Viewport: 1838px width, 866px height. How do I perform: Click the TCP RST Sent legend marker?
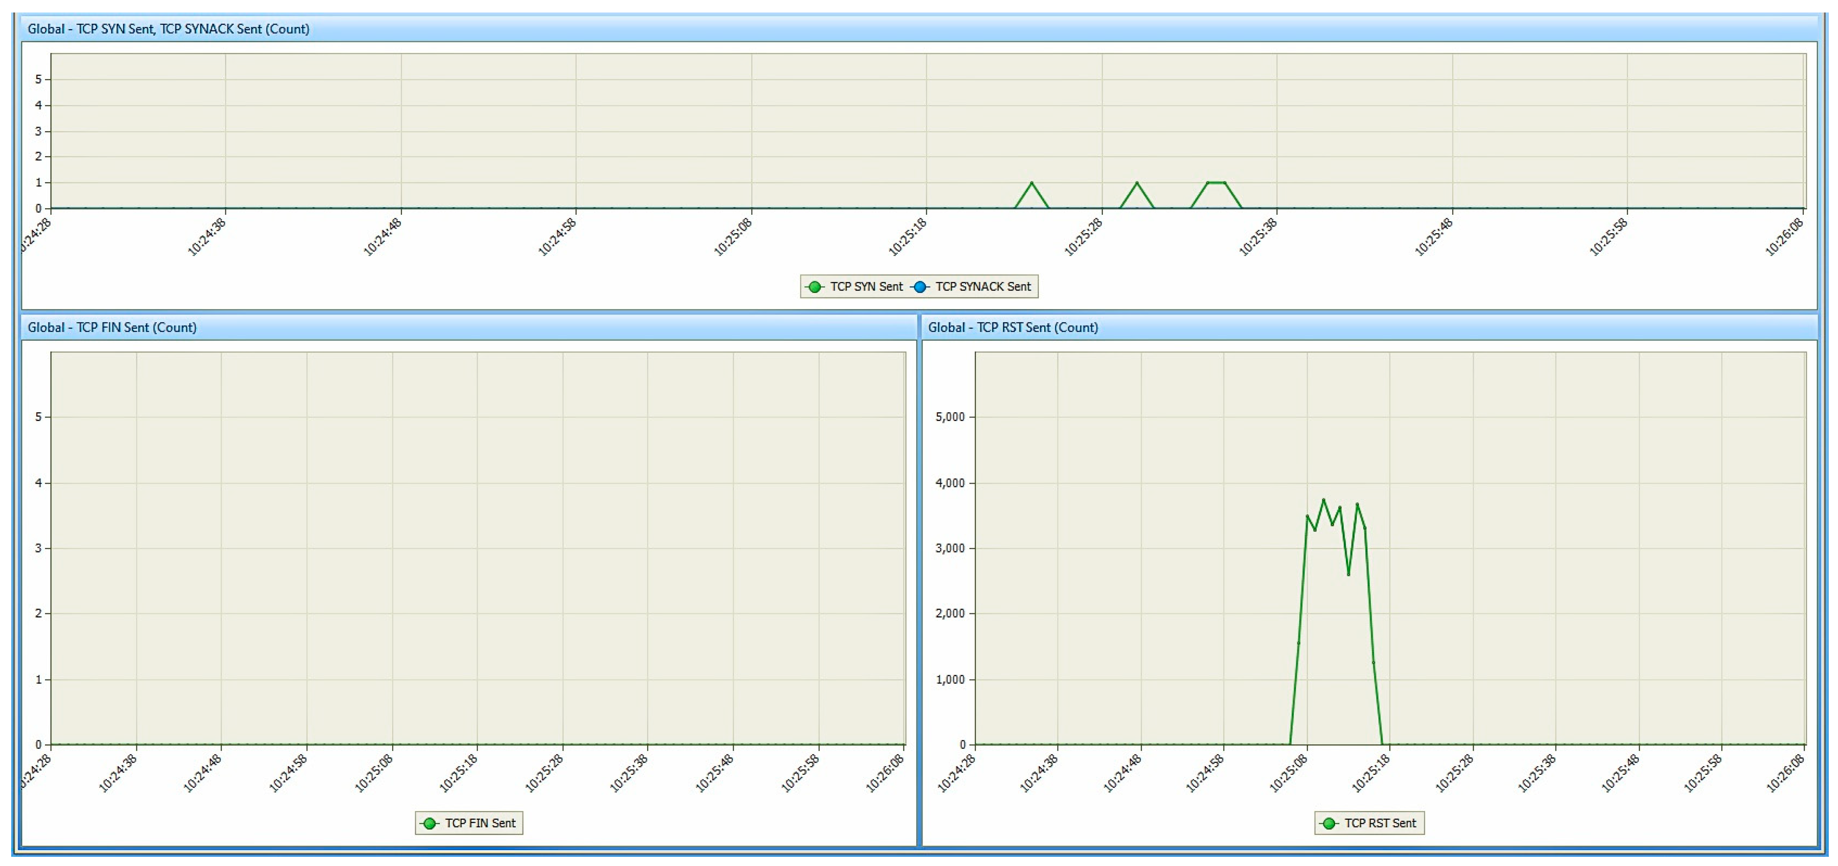1328,823
